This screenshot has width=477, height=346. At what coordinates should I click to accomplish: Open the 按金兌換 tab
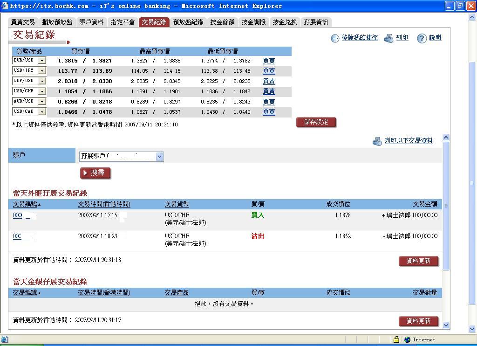pyautogui.click(x=285, y=22)
